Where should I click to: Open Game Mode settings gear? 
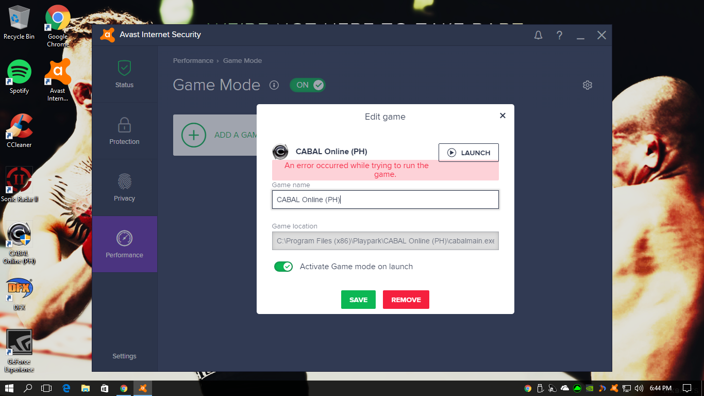point(588,85)
